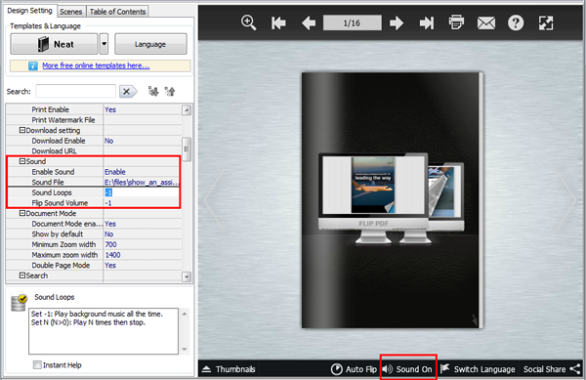Click the left page-turn arrow on preview

215,200
